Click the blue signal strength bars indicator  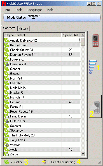(93, 67)
